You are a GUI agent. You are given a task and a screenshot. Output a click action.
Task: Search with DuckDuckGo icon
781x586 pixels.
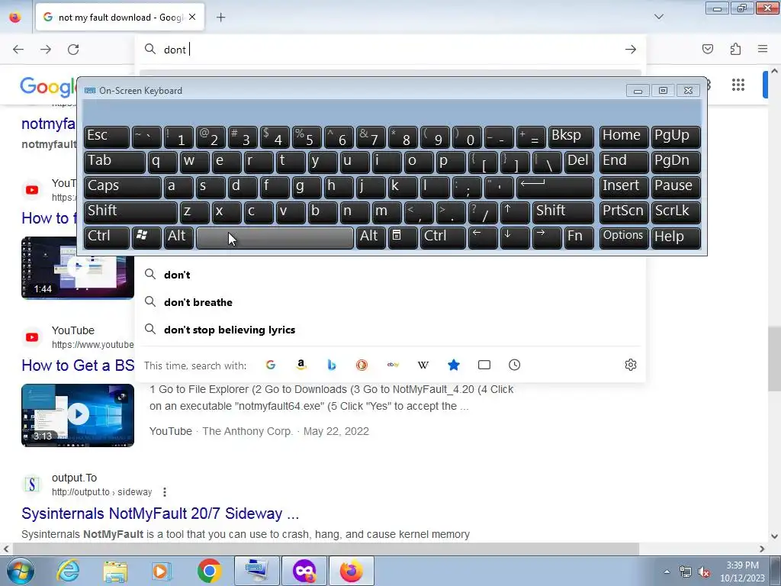tap(362, 365)
